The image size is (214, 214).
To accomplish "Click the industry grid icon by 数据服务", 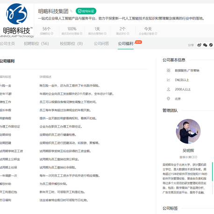I will [x=168, y=71].
